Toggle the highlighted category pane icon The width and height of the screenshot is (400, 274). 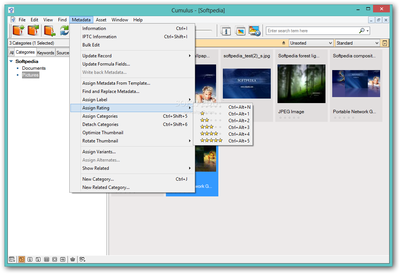point(22,259)
